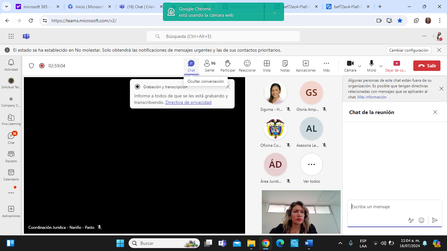Open the Gente participants panel
The height and width of the screenshot is (251, 447).
tap(209, 66)
